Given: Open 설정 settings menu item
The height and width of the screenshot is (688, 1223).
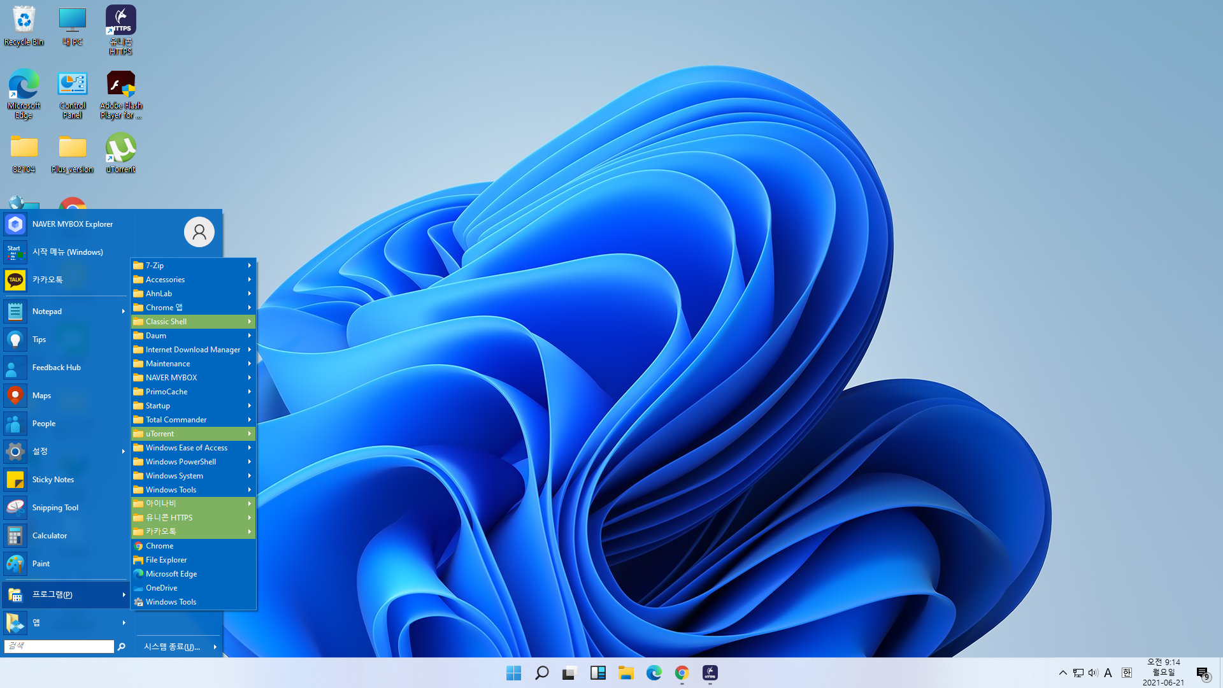Looking at the screenshot, I should (66, 452).
